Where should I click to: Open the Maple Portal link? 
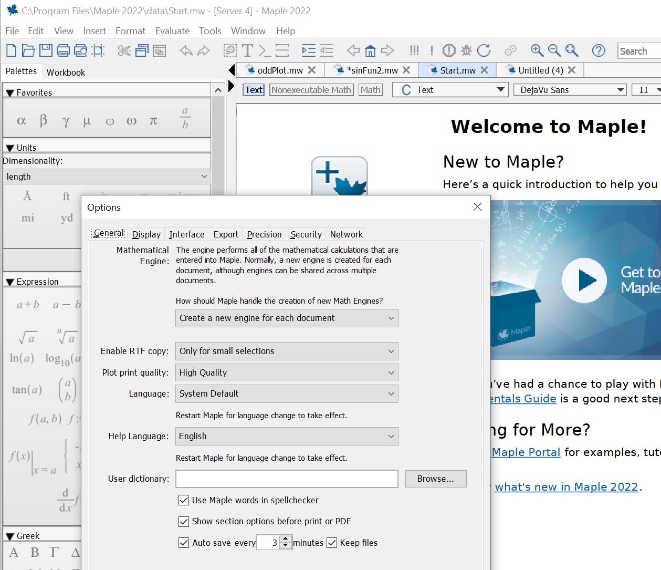tap(526, 452)
